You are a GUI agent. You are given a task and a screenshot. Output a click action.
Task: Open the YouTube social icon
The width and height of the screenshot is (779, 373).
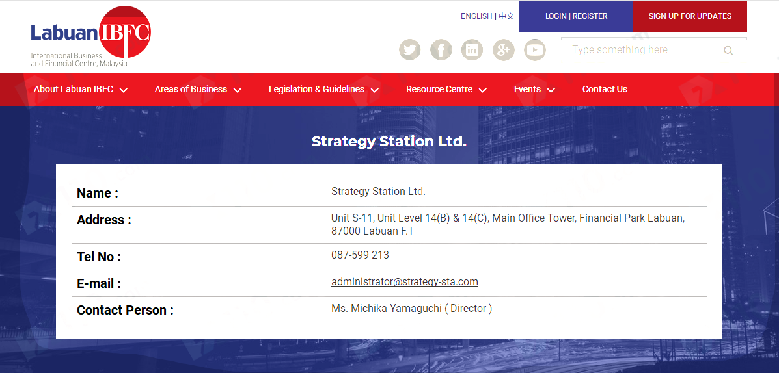[x=535, y=49]
